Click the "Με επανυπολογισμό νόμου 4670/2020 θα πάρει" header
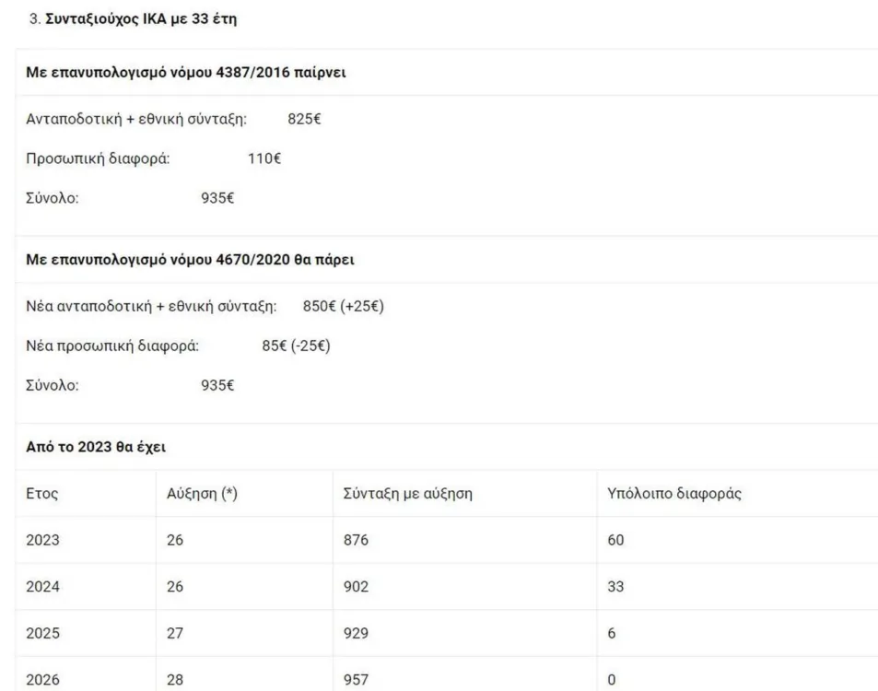The height and width of the screenshot is (691, 878). pos(190,260)
